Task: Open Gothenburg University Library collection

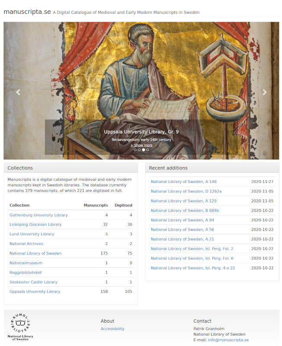Action: click(38, 215)
